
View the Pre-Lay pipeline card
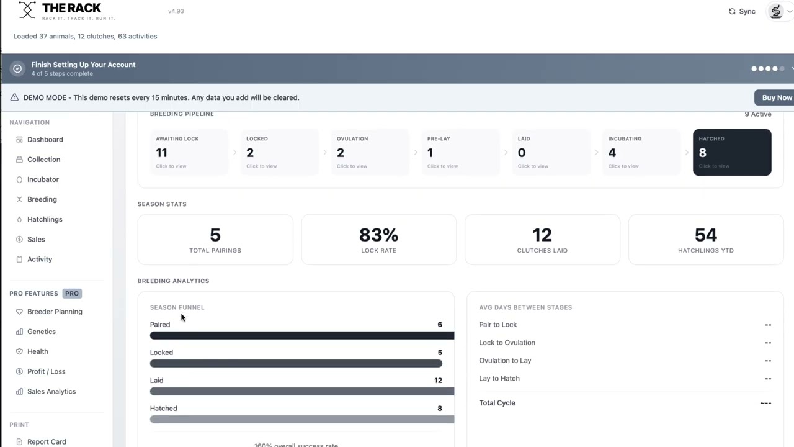[x=461, y=152]
